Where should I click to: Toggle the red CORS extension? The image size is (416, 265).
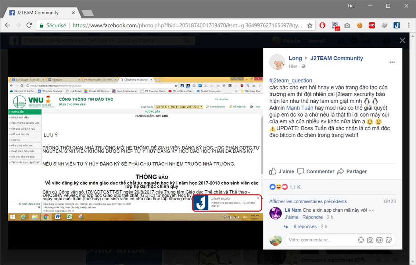pyautogui.click(x=372, y=25)
